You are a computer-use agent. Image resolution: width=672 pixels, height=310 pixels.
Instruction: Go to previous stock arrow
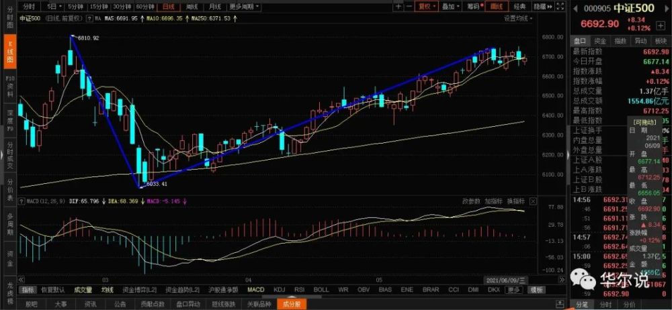576,9
